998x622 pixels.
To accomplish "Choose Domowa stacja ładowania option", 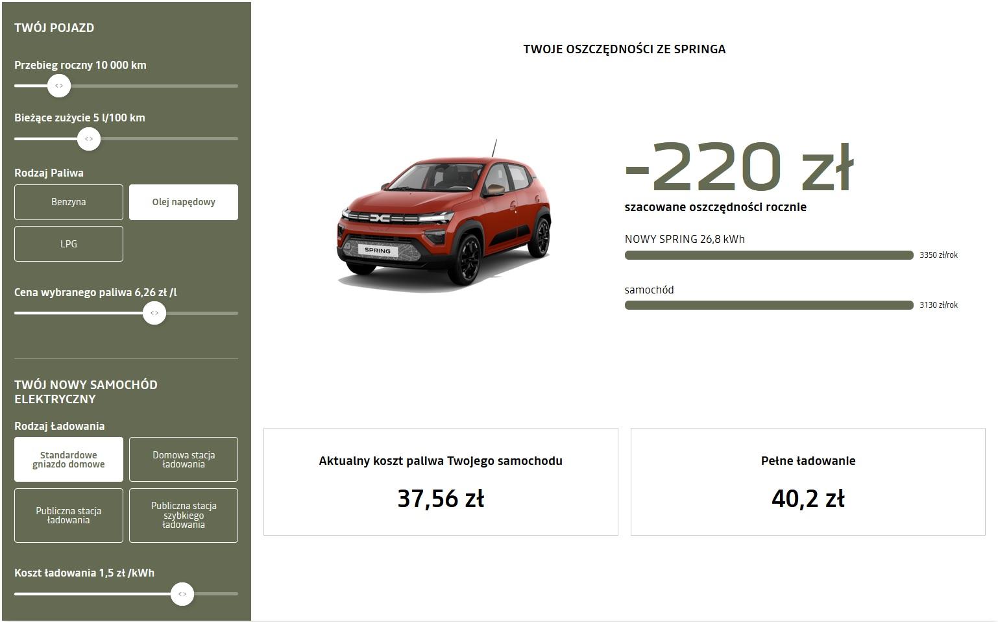I will click(184, 460).
